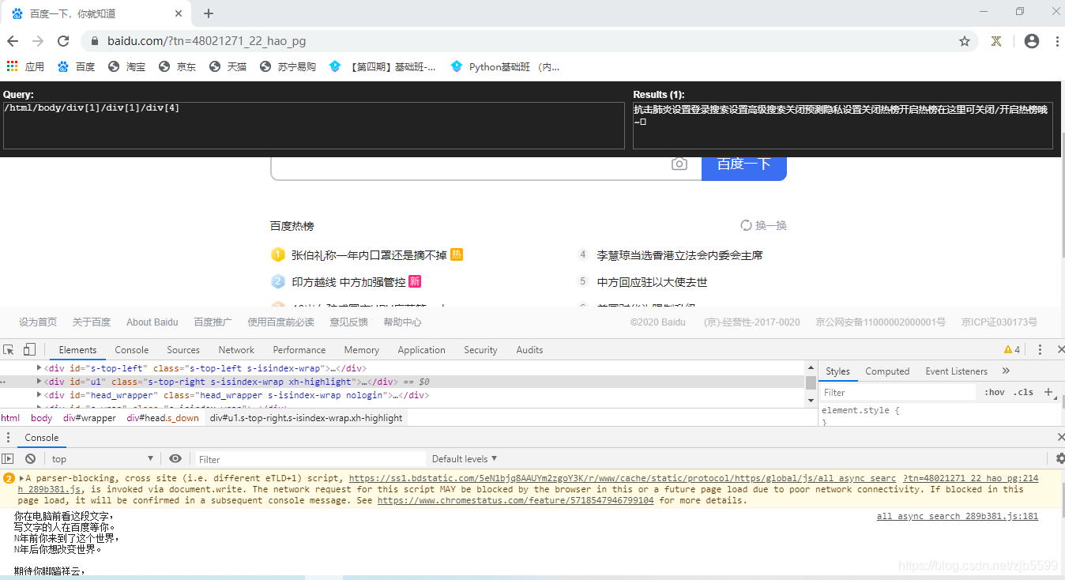Refresh hot list with 换一换
The image size is (1065, 580).
(764, 225)
